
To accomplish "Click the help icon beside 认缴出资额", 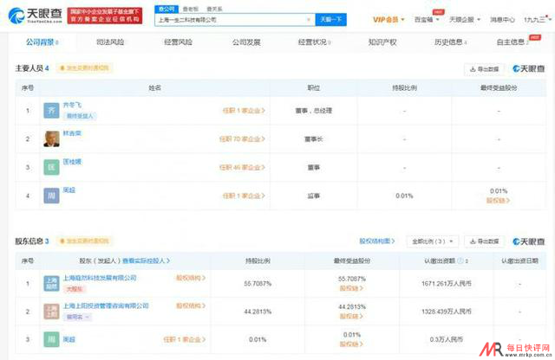I will 460,260.
